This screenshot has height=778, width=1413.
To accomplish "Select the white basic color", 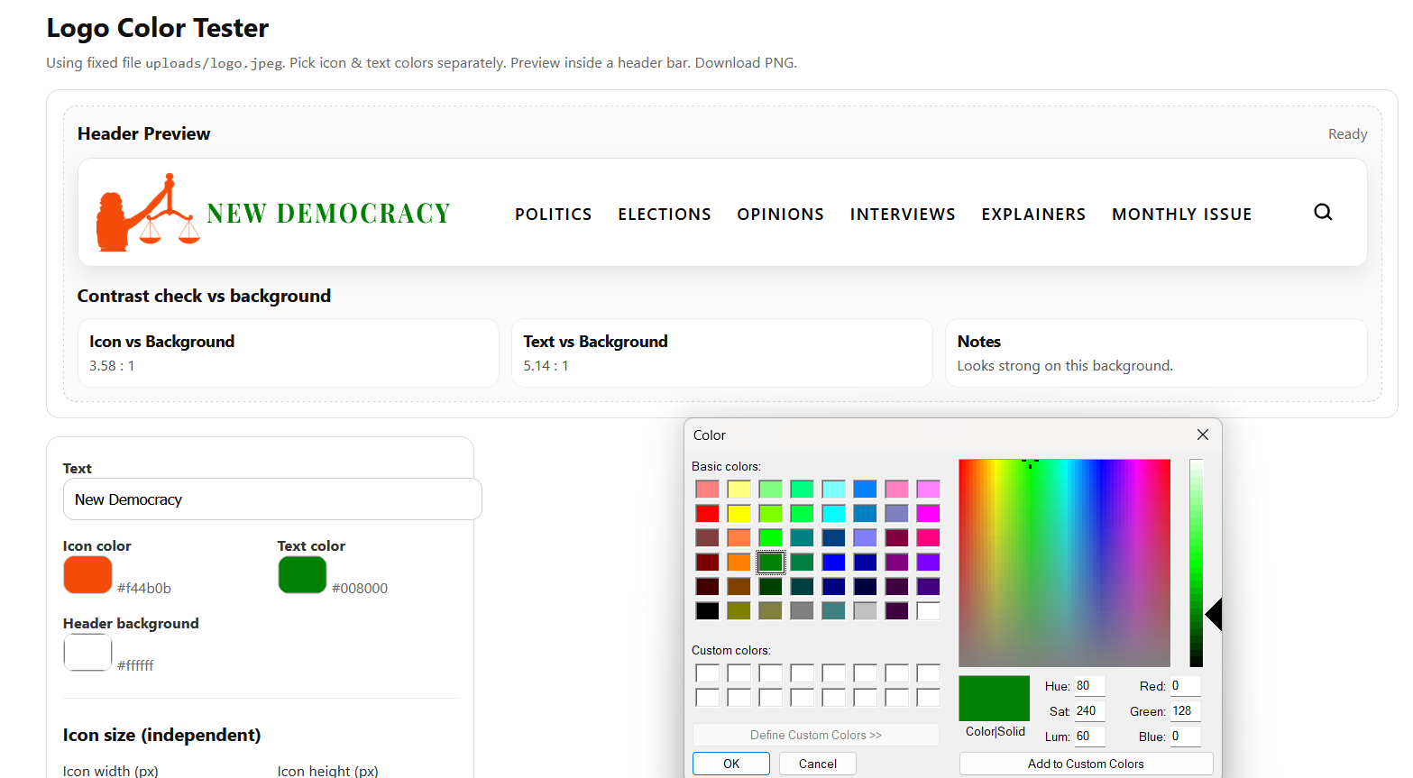I will pyautogui.click(x=929, y=610).
